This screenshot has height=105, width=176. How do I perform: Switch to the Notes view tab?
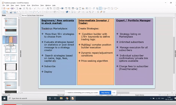point(34,15)
